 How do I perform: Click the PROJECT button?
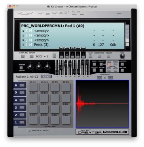point(101,64)
